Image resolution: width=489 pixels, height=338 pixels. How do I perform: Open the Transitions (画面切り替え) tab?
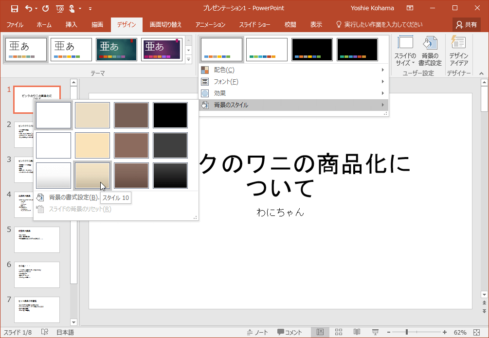(165, 24)
